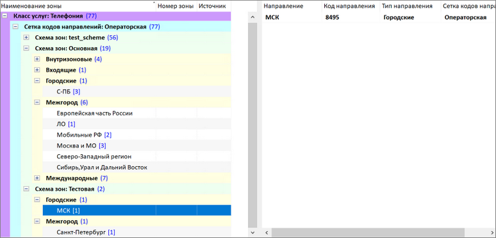Collapse Городские group containing С-ПБ
The width and height of the screenshot is (496, 238).
coord(37,81)
